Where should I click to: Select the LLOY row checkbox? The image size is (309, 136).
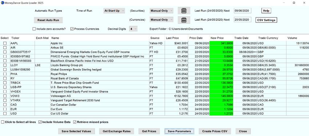5,65
